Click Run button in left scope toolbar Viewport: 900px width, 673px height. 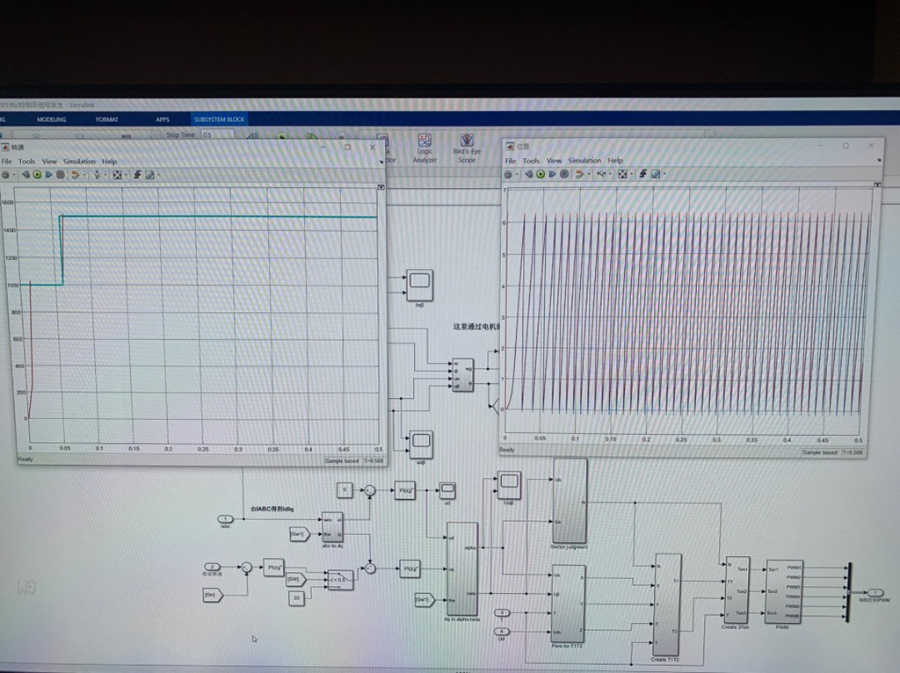pyautogui.click(x=37, y=175)
